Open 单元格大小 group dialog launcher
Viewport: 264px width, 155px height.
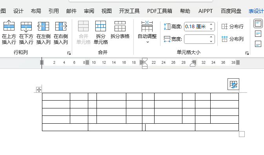[247, 53]
